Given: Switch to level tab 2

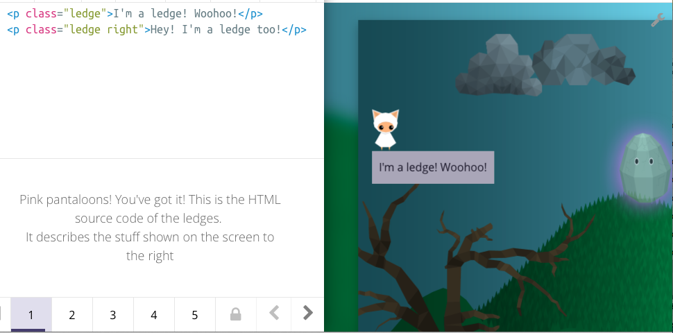Looking at the screenshot, I should click(71, 314).
